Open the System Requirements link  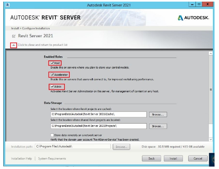pos(52,159)
